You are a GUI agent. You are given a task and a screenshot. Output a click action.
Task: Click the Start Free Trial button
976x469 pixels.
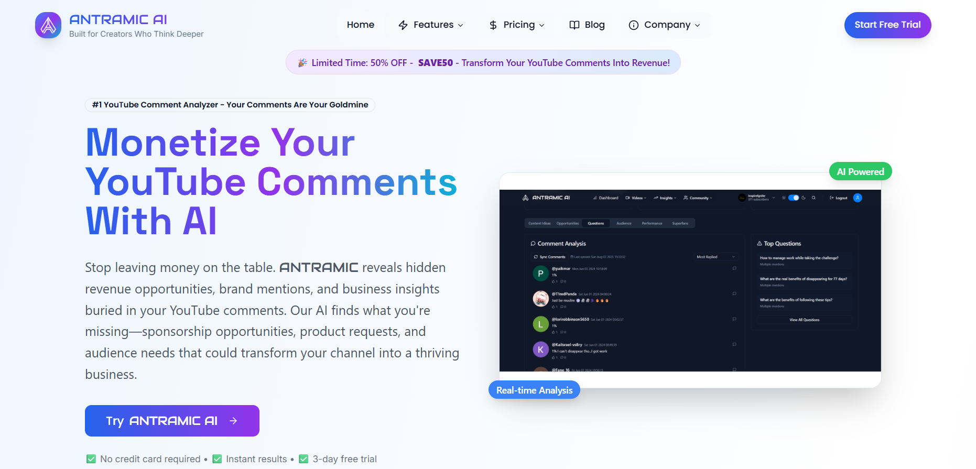click(887, 25)
